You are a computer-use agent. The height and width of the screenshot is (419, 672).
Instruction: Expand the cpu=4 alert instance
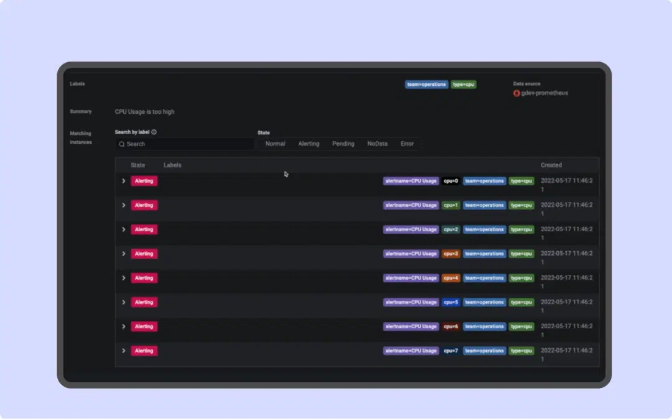coord(123,278)
